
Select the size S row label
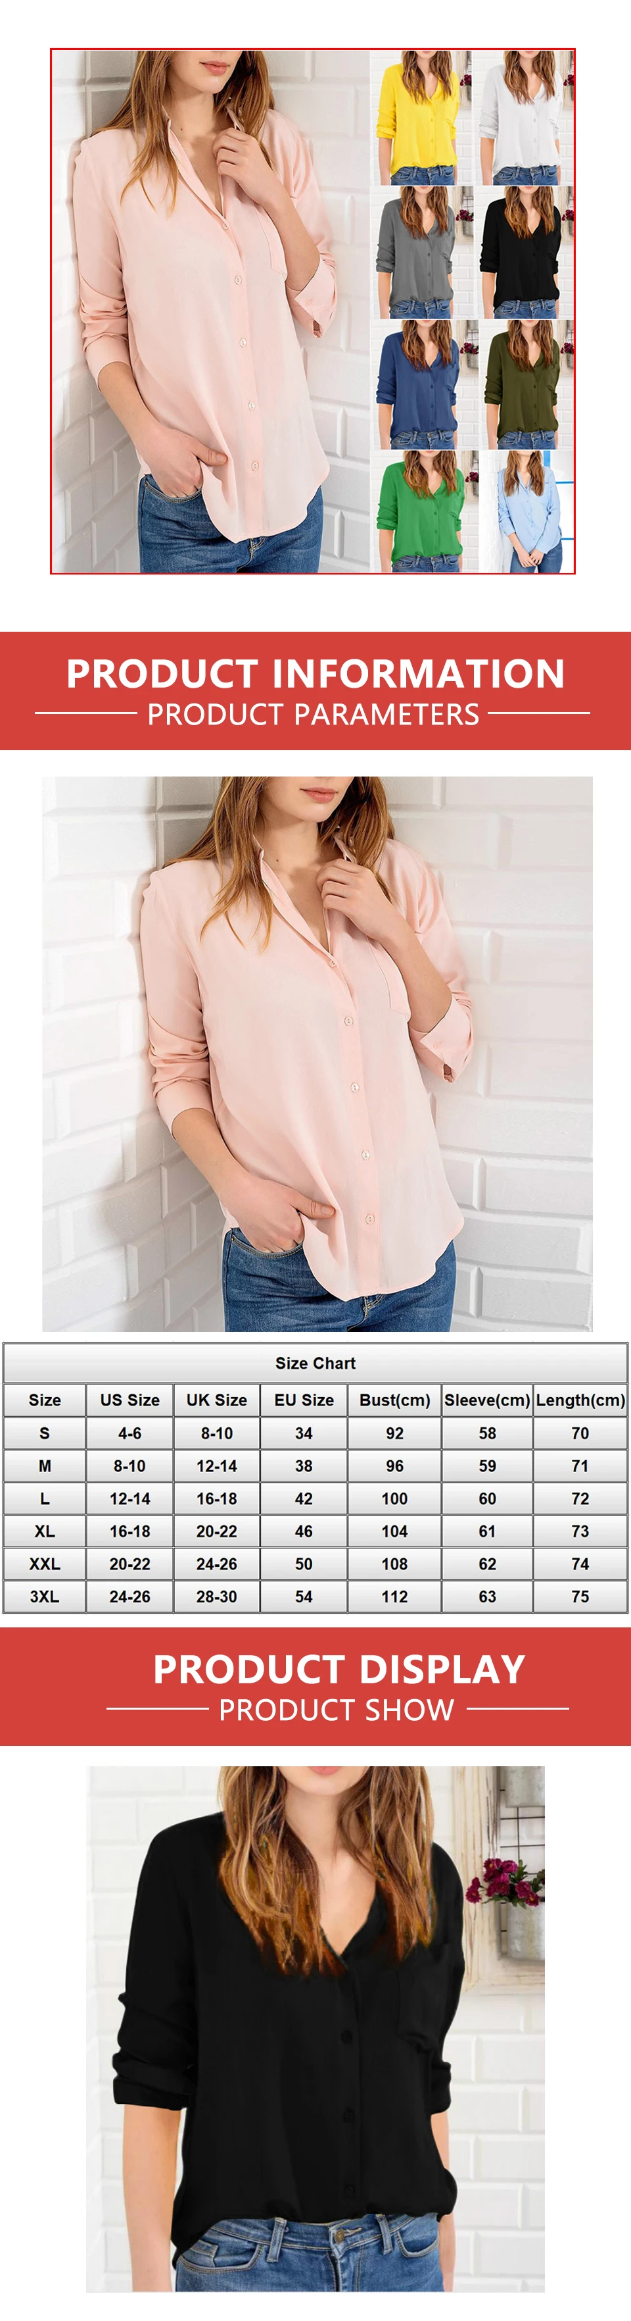[44, 1433]
